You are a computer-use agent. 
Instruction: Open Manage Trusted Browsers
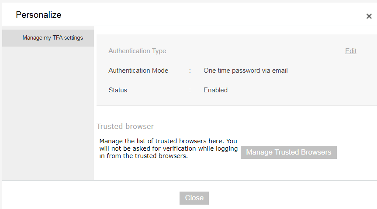pos(288,152)
